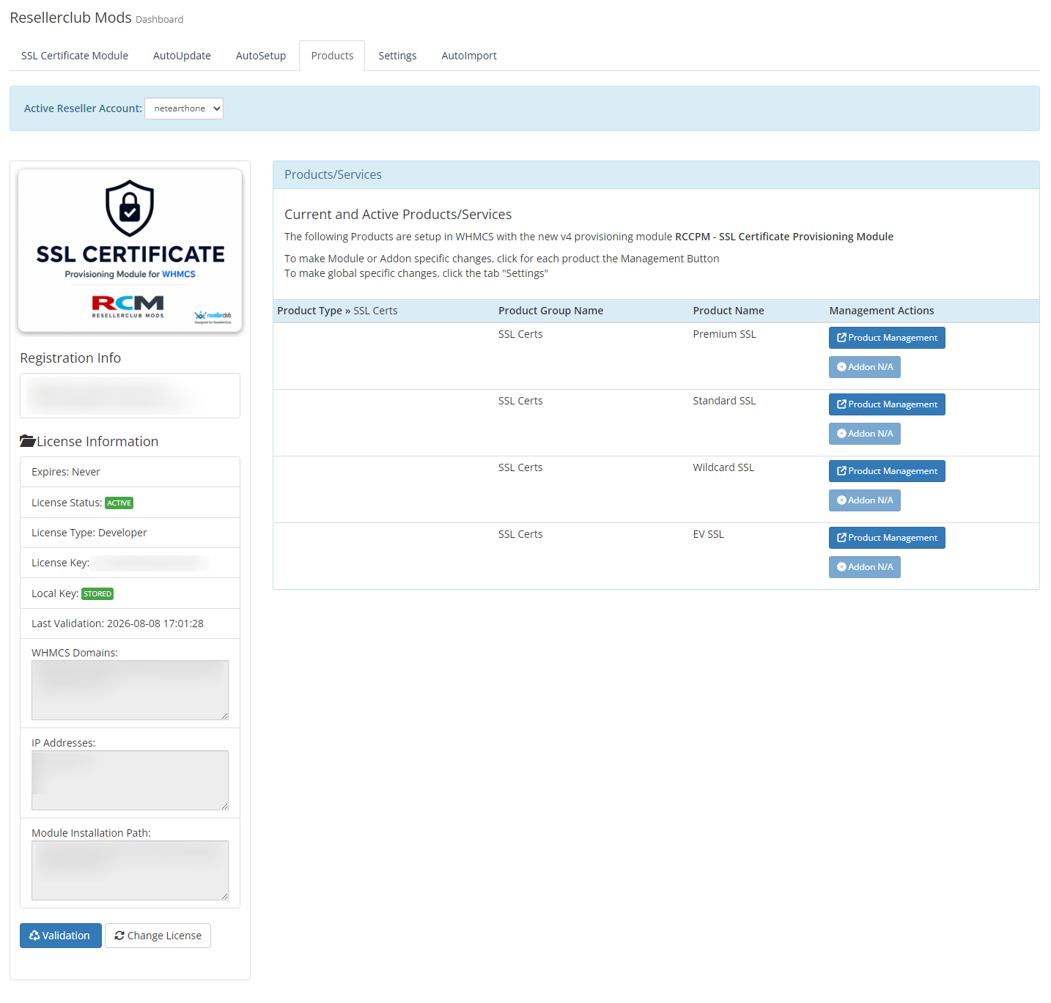Screen dimensions: 1051x1003
Task: Click Product Management for Premium SSL
Action: click(x=887, y=338)
